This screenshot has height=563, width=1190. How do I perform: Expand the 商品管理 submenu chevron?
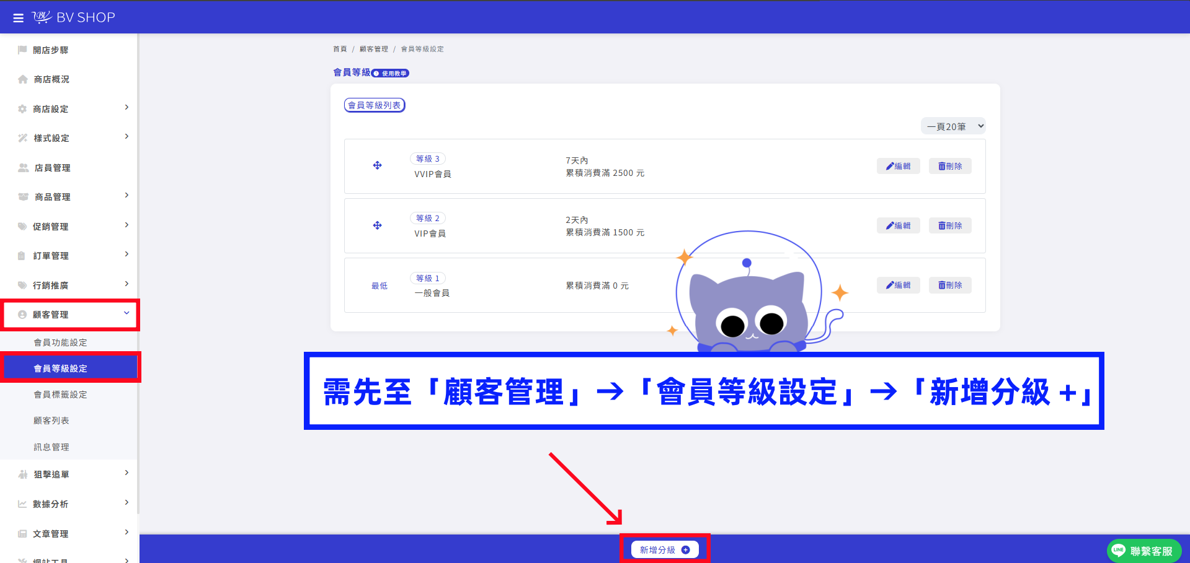(127, 196)
